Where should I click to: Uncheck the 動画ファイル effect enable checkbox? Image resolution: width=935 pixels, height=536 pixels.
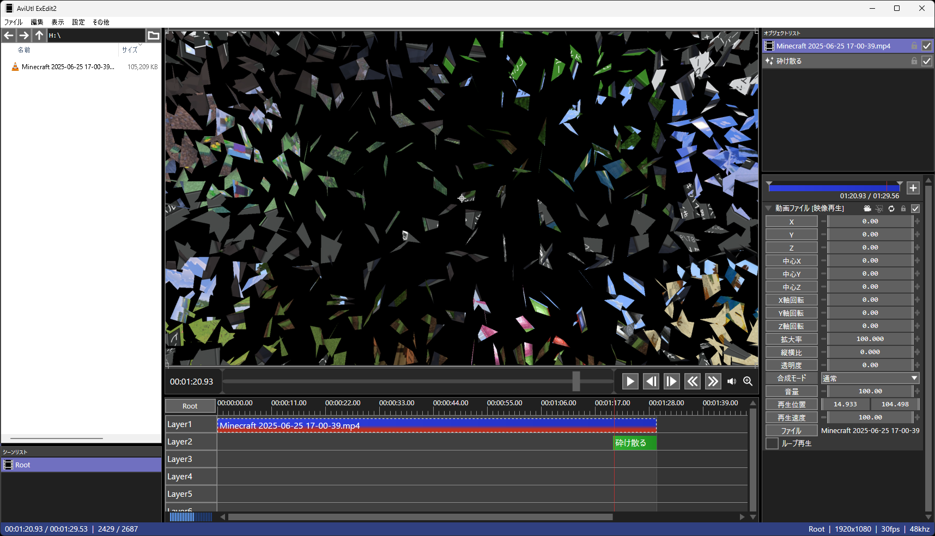915,209
